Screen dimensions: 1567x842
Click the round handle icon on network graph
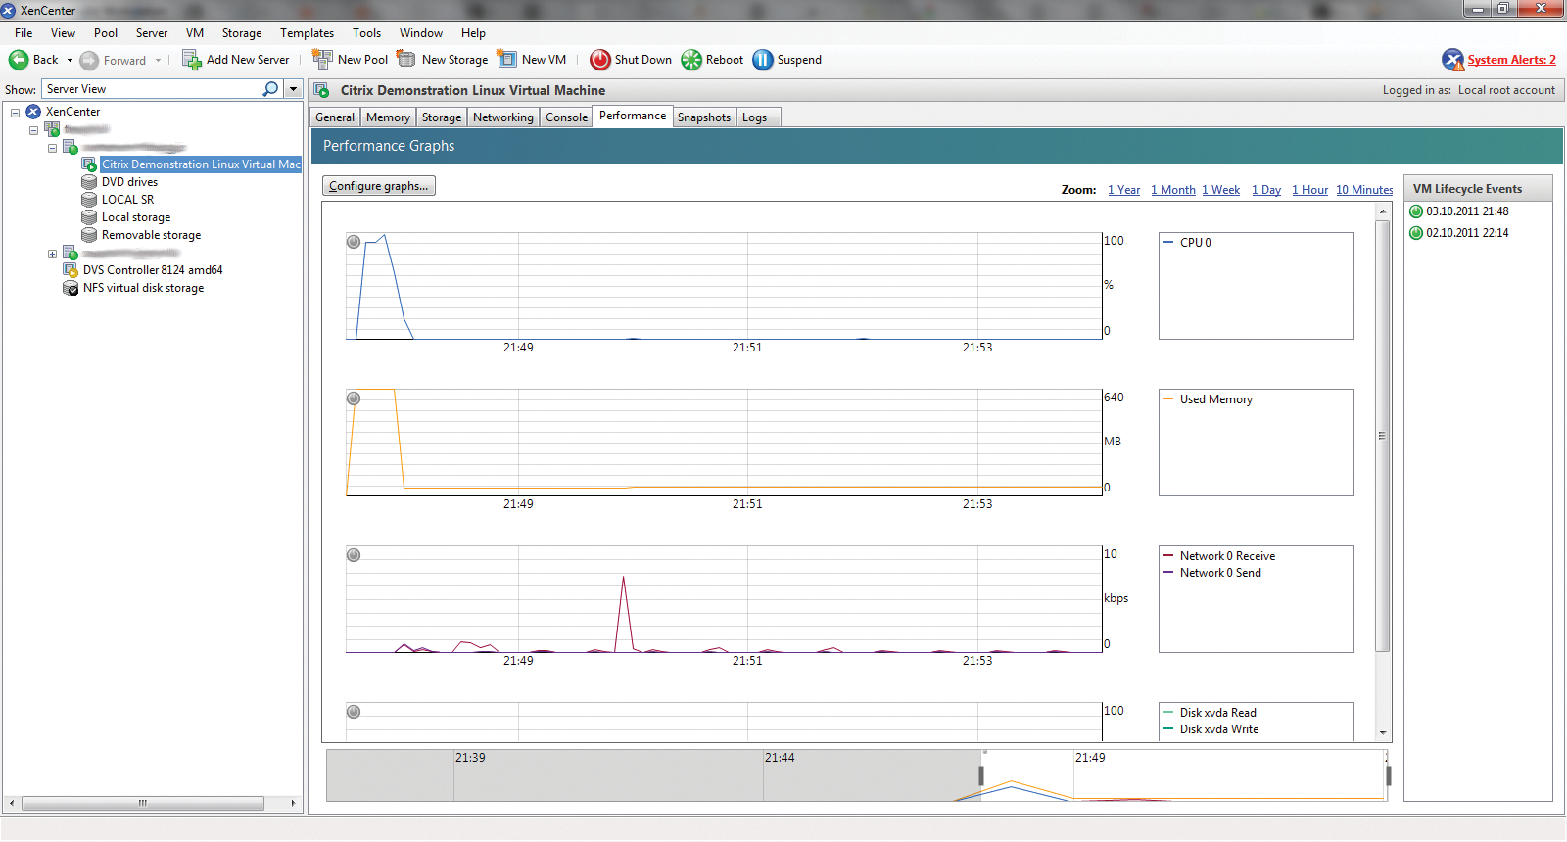[354, 555]
